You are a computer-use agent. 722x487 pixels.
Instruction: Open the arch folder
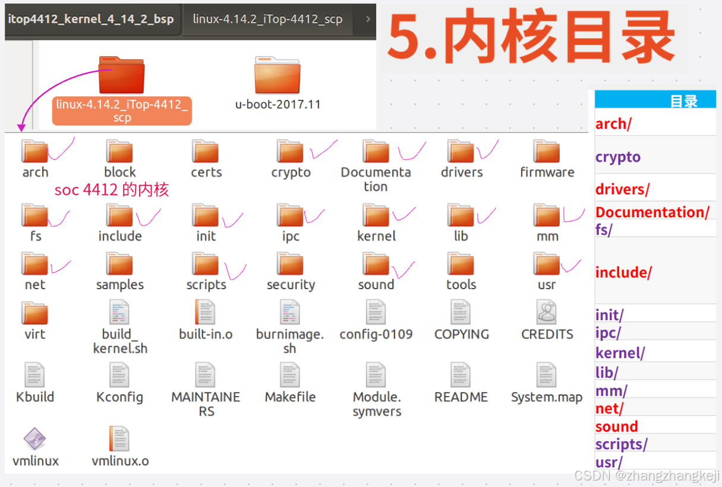click(x=34, y=151)
